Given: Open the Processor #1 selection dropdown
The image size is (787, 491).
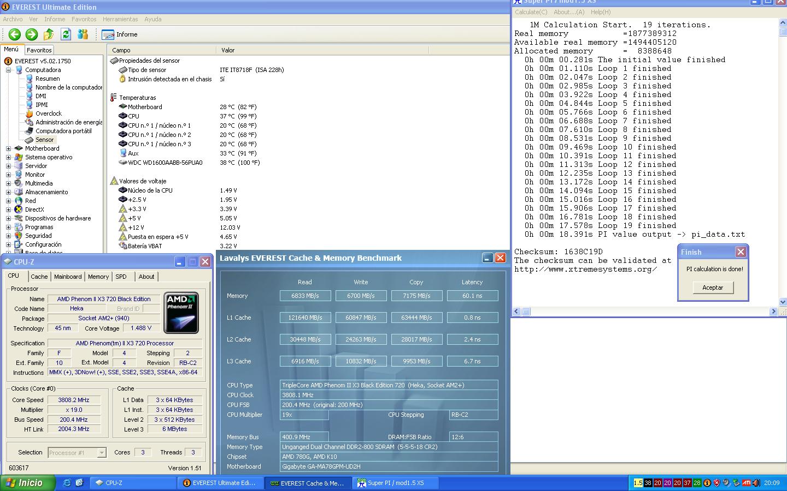Looking at the screenshot, I should (77, 453).
